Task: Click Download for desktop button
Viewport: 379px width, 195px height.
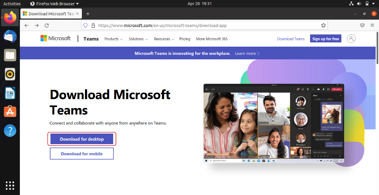Action: point(82,139)
